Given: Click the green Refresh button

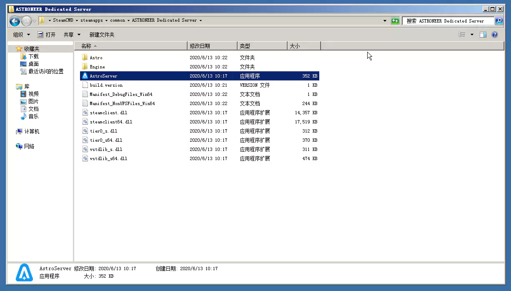Looking at the screenshot, I should [x=395, y=21].
